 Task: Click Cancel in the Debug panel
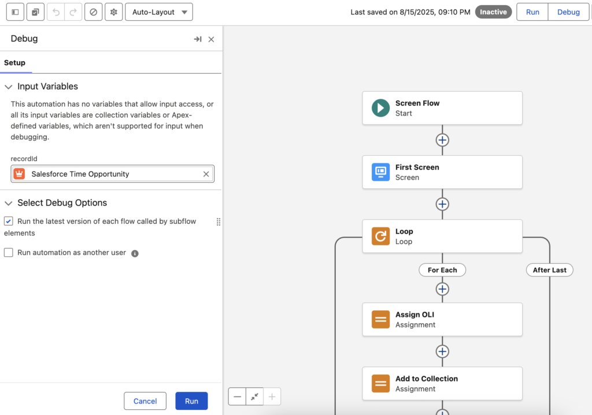coord(145,401)
